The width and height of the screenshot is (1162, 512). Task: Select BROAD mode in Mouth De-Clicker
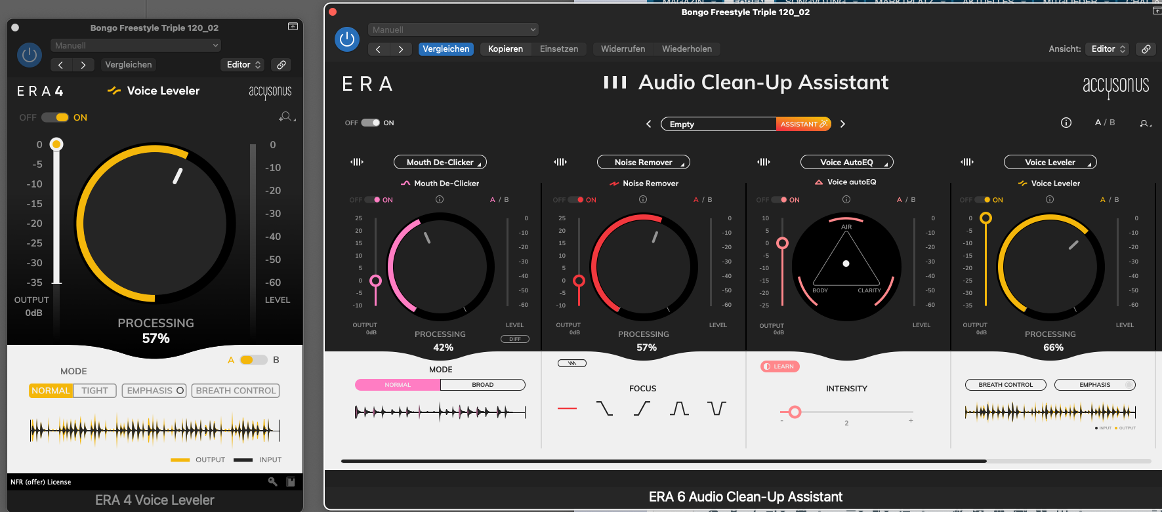[x=483, y=385]
